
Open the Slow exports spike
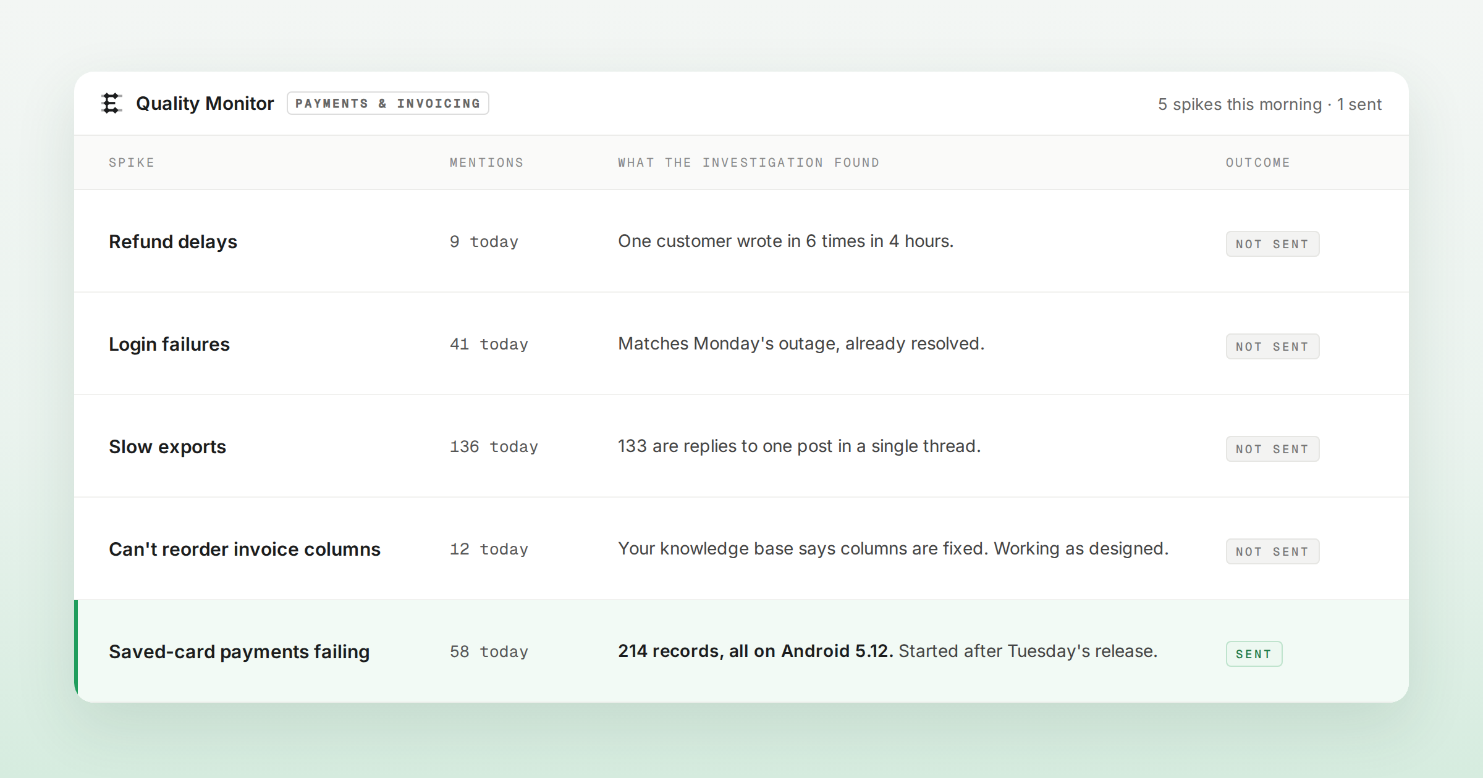pyautogui.click(x=167, y=446)
